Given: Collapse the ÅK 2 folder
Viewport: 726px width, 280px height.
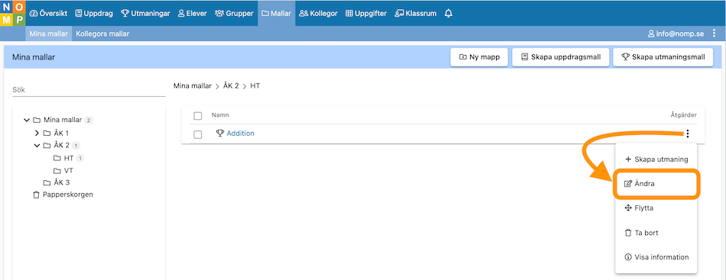Looking at the screenshot, I should (37, 146).
